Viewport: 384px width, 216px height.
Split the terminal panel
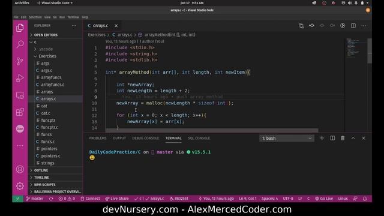coord(332,138)
